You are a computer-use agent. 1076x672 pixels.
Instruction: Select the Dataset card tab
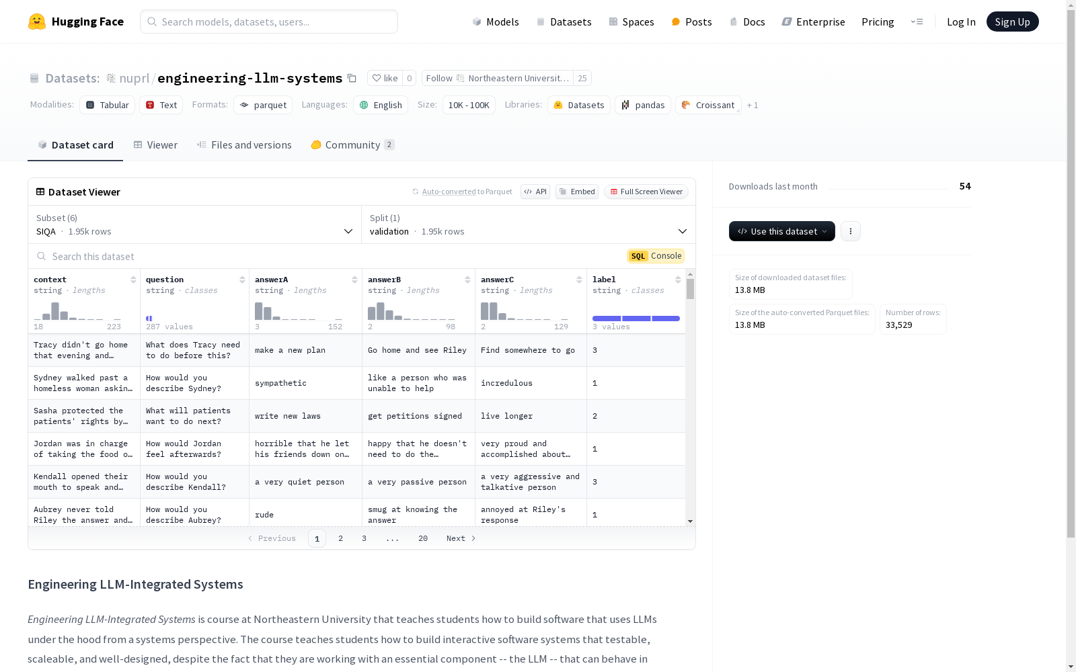[x=75, y=145]
